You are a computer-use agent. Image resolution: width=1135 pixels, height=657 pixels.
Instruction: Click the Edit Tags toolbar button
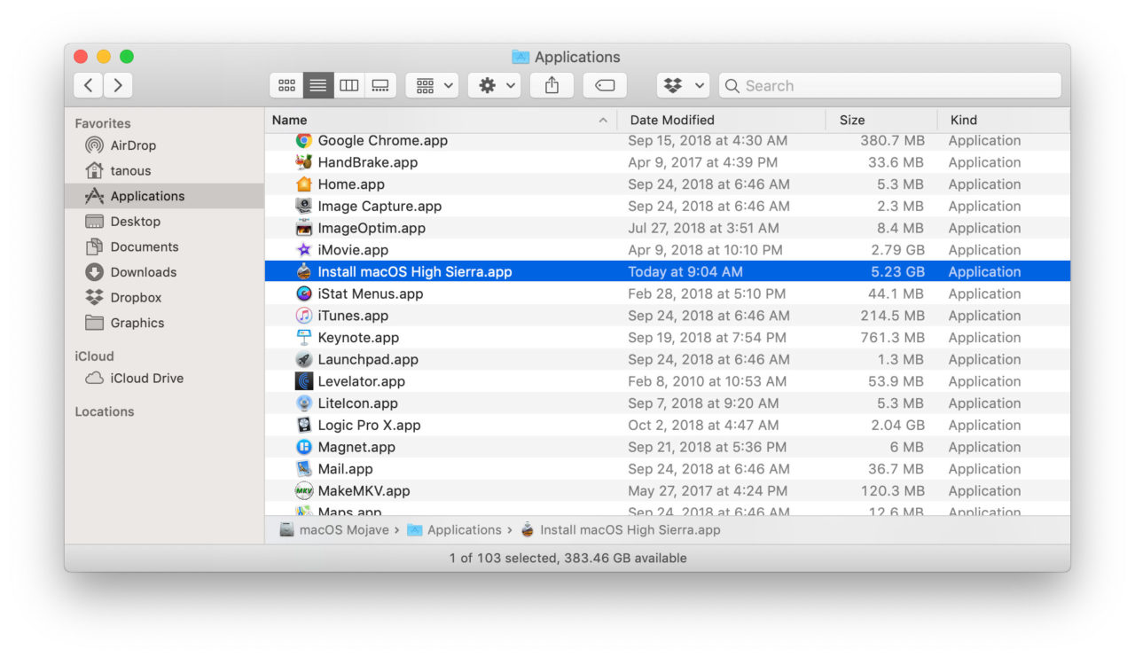pyautogui.click(x=605, y=85)
